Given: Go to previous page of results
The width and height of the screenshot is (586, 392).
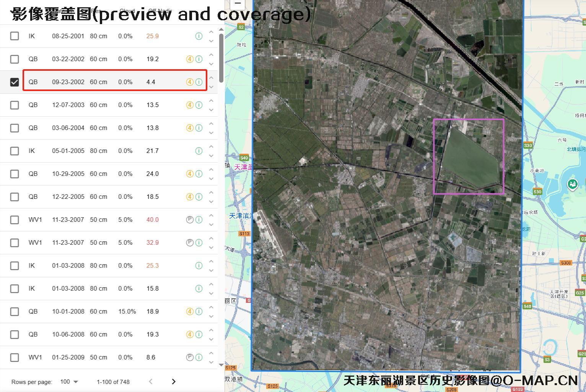Looking at the screenshot, I should pyautogui.click(x=151, y=382).
